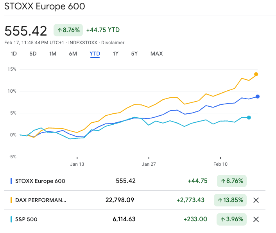This screenshot has width=276, height=233.
Task: Switch chart range to 1D
Action: [14, 54]
